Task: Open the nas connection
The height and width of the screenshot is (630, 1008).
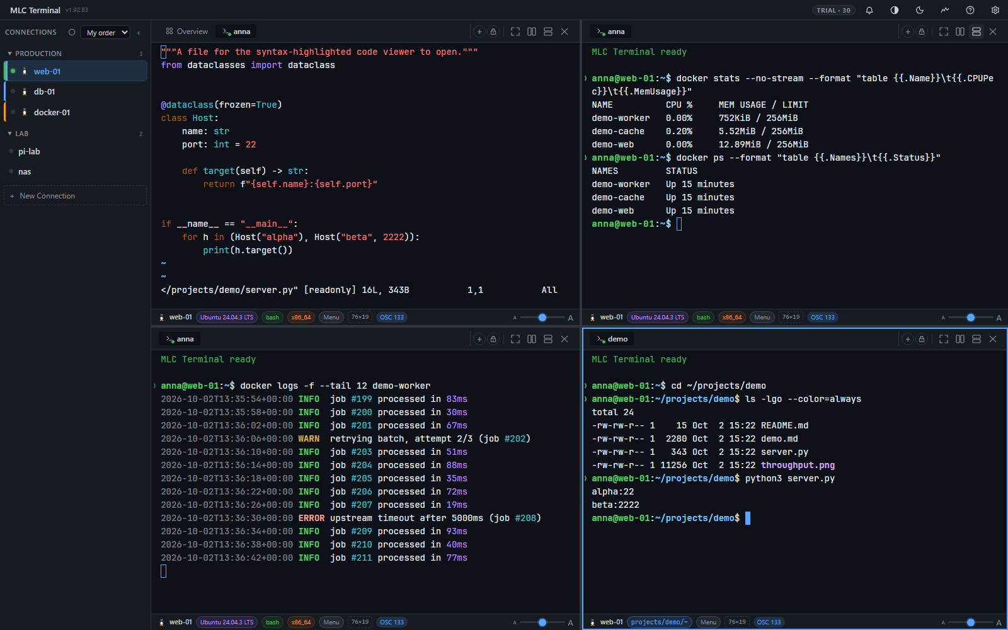Action: [76, 171]
